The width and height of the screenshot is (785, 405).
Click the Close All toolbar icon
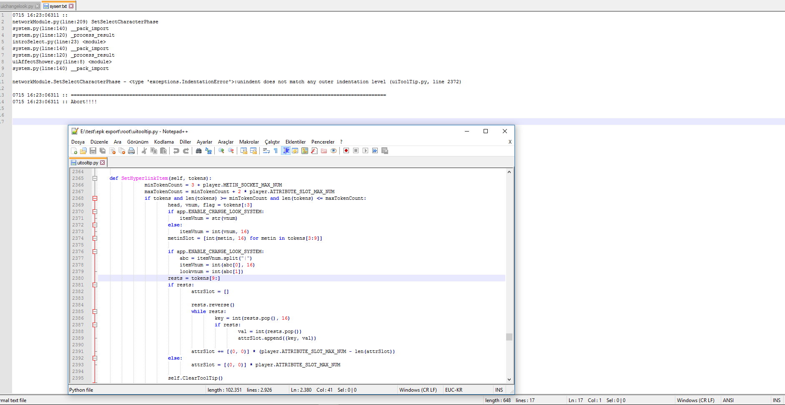tap(122, 151)
